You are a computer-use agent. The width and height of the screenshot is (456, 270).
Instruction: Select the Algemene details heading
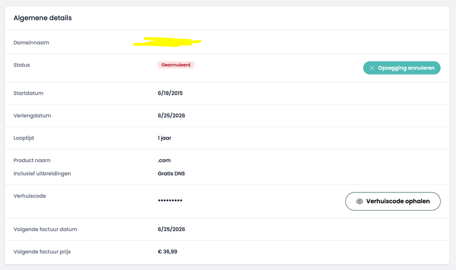[x=43, y=18]
